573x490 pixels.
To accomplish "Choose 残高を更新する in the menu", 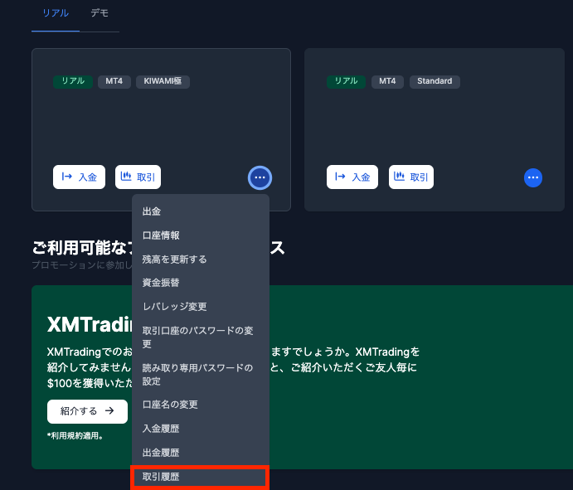I will [174, 260].
